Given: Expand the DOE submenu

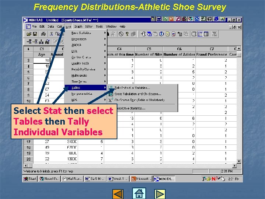Looking at the screenshot, I should [86, 51].
